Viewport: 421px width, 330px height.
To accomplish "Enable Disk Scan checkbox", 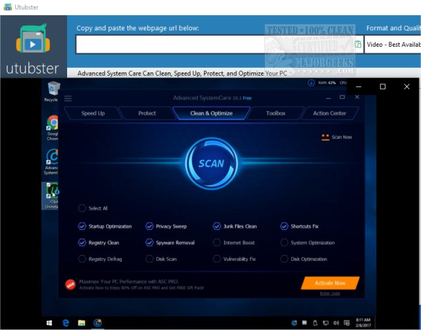I will click(149, 259).
